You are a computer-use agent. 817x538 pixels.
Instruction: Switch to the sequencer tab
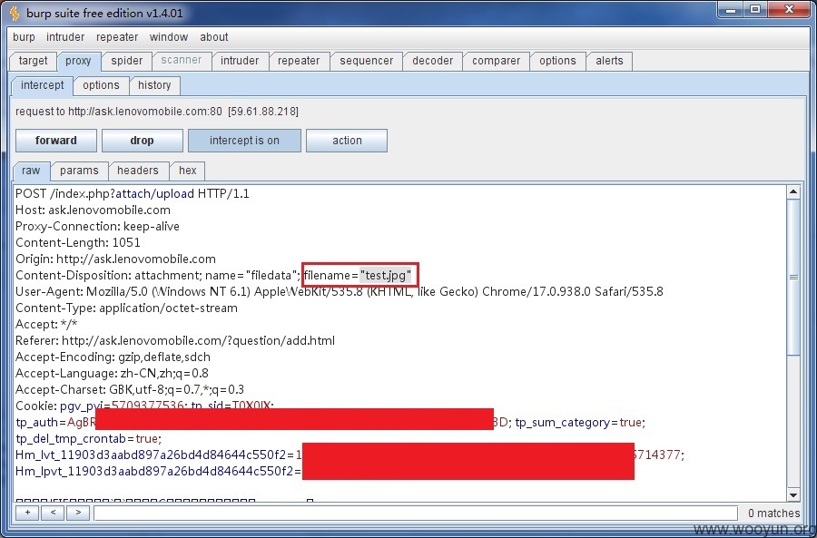[x=367, y=61]
